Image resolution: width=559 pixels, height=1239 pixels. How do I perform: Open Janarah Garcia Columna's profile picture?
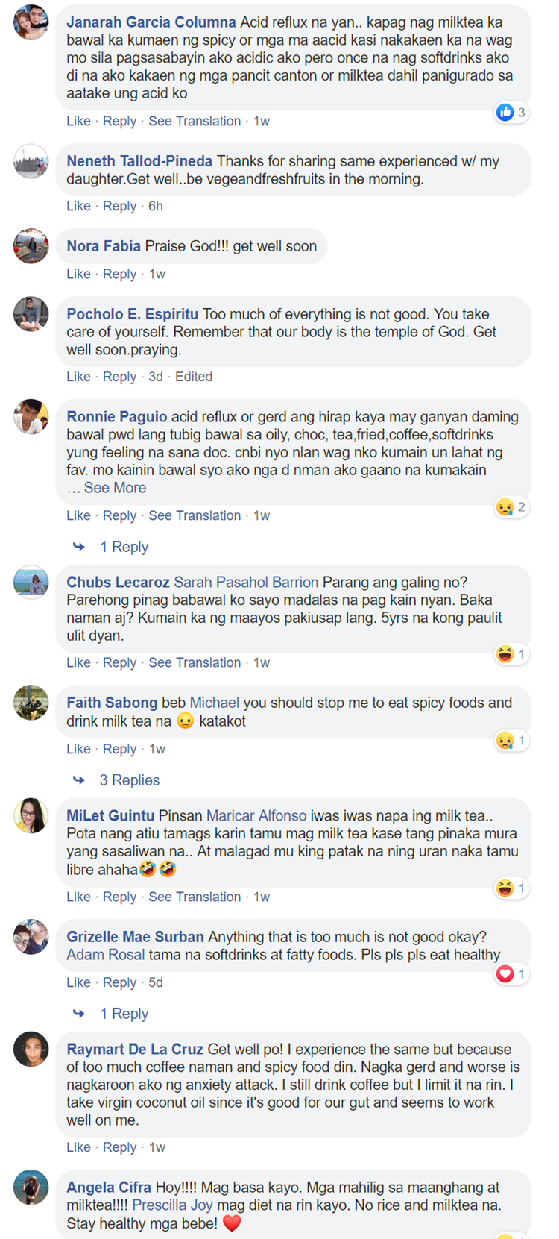(x=31, y=22)
